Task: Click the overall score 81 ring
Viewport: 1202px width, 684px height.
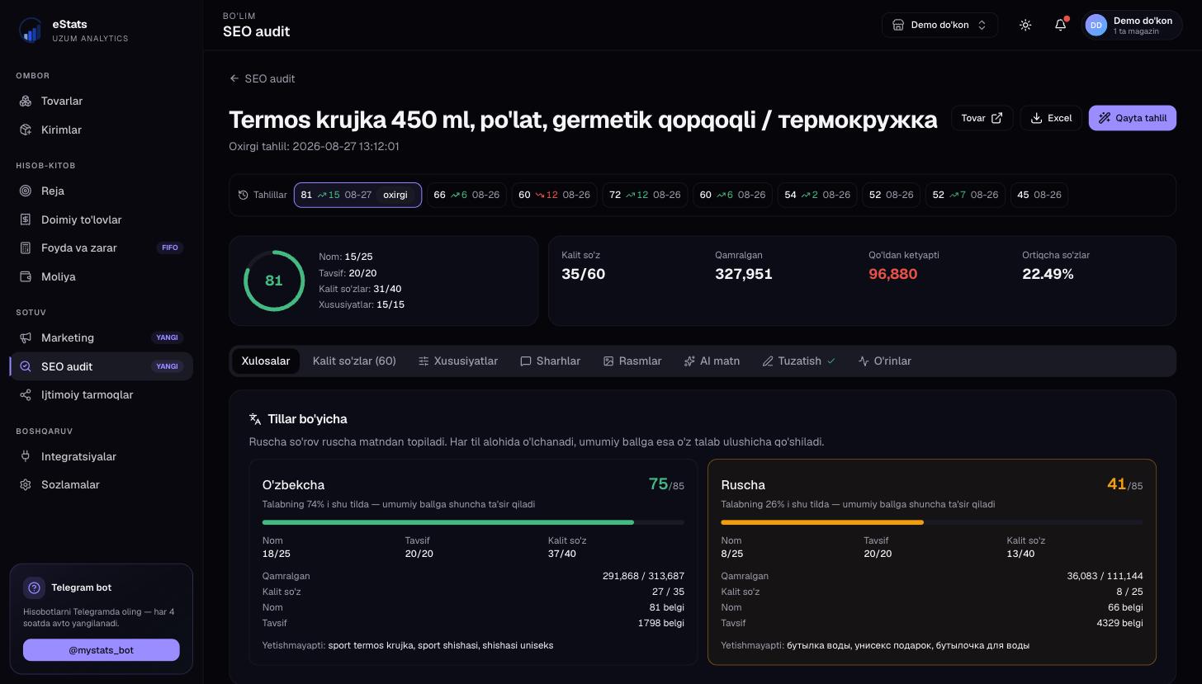Action: (x=274, y=281)
